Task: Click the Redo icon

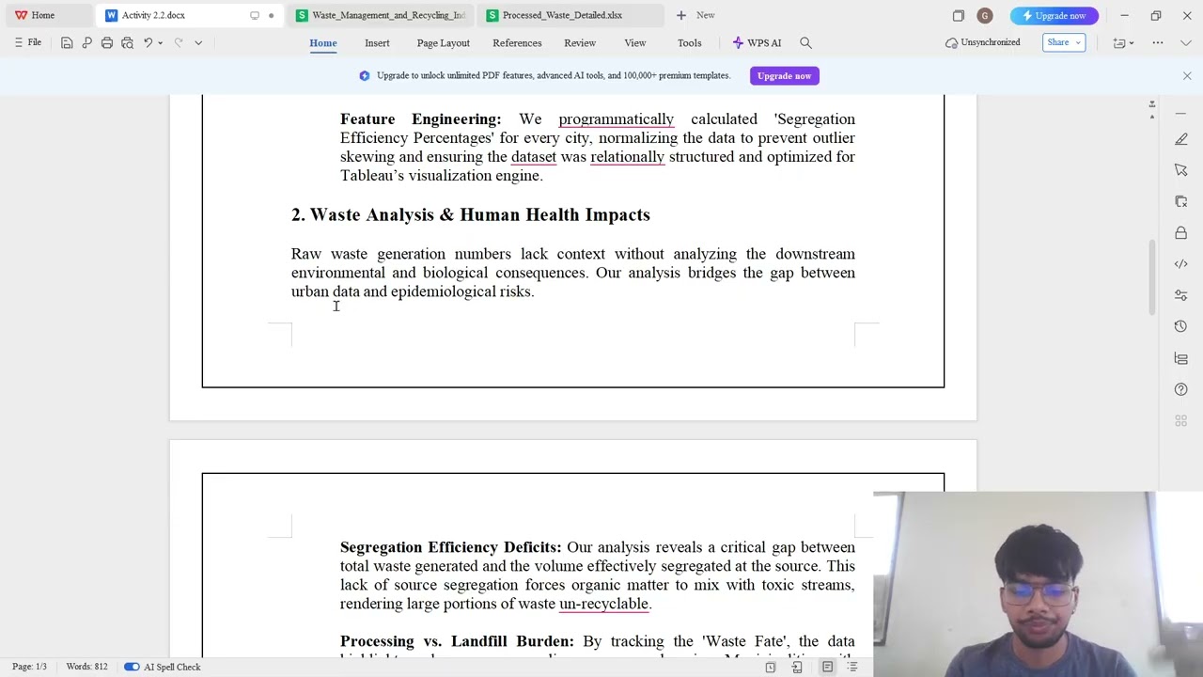Action: (178, 42)
